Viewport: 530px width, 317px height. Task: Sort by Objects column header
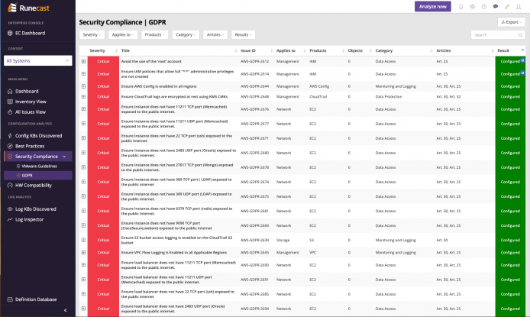[355, 50]
